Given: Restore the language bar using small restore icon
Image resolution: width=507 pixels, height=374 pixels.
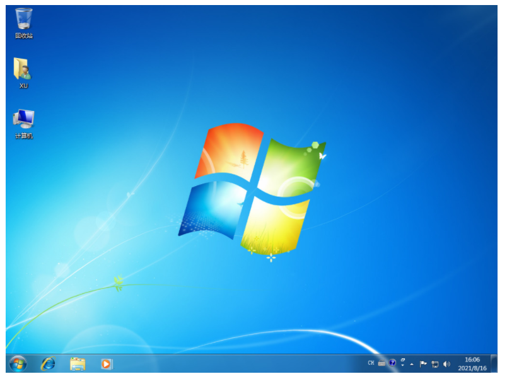Looking at the screenshot, I should click(x=402, y=360).
